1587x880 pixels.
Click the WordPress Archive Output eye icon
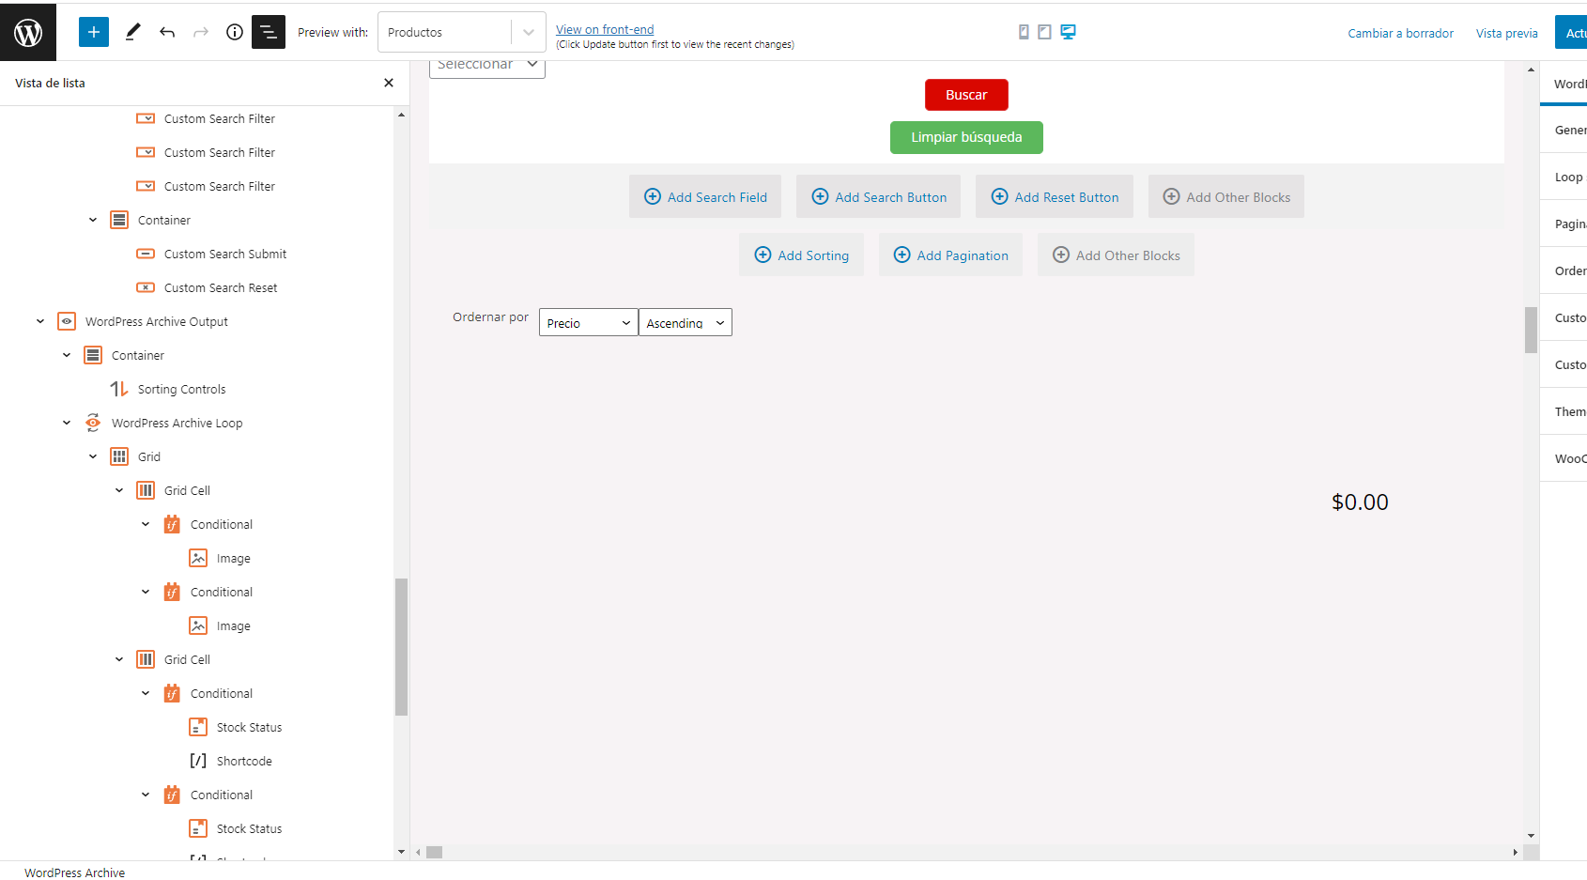[67, 321]
